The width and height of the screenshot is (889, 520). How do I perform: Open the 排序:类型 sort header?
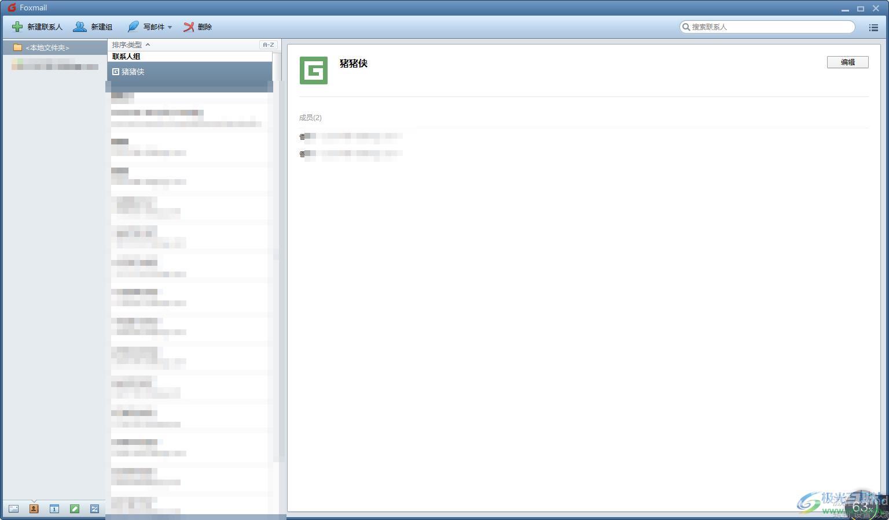pos(131,44)
